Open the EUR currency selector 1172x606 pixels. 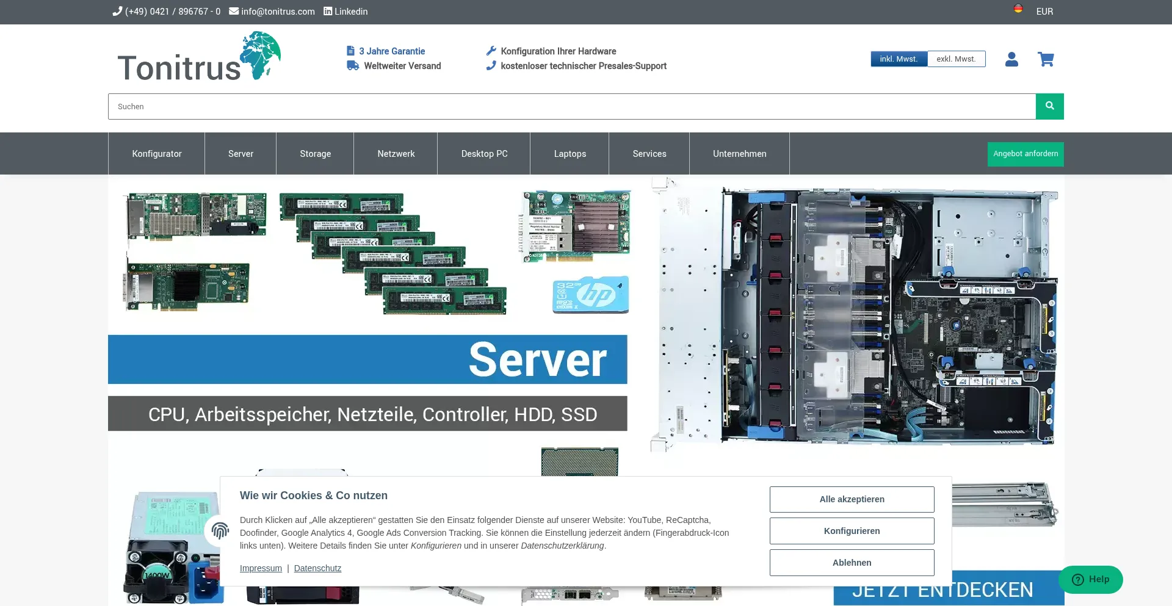click(1044, 12)
